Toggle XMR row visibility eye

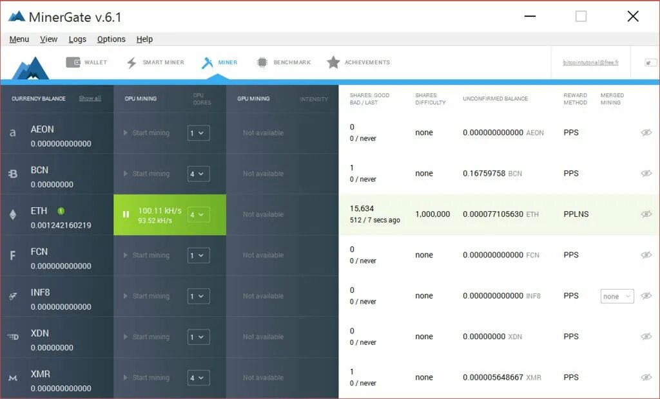646,377
